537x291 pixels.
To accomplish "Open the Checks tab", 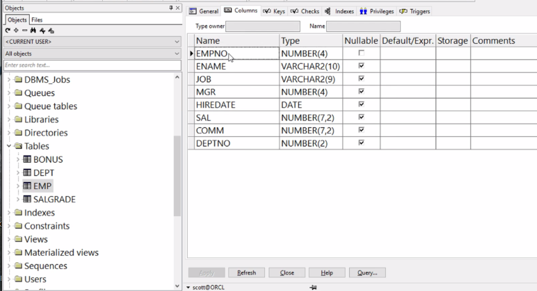I will (305, 12).
